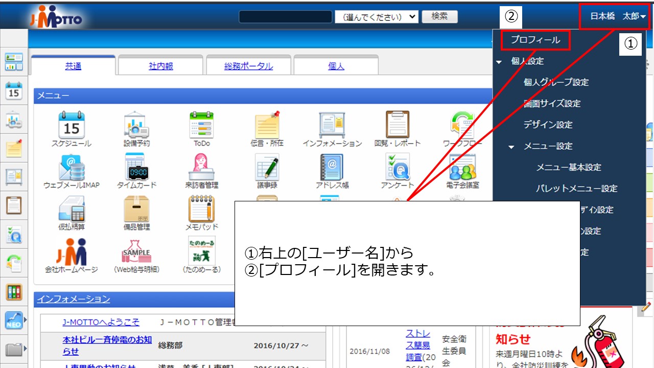Choose 個人グループ設定 in the user menu
Viewport: 654px width, 368px height.
pos(556,82)
